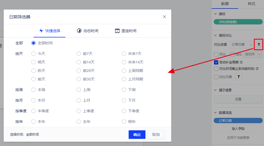This screenshot has height=146, width=264.
Task: Click the 拖入字段 field box
Action: (x=238, y=129)
